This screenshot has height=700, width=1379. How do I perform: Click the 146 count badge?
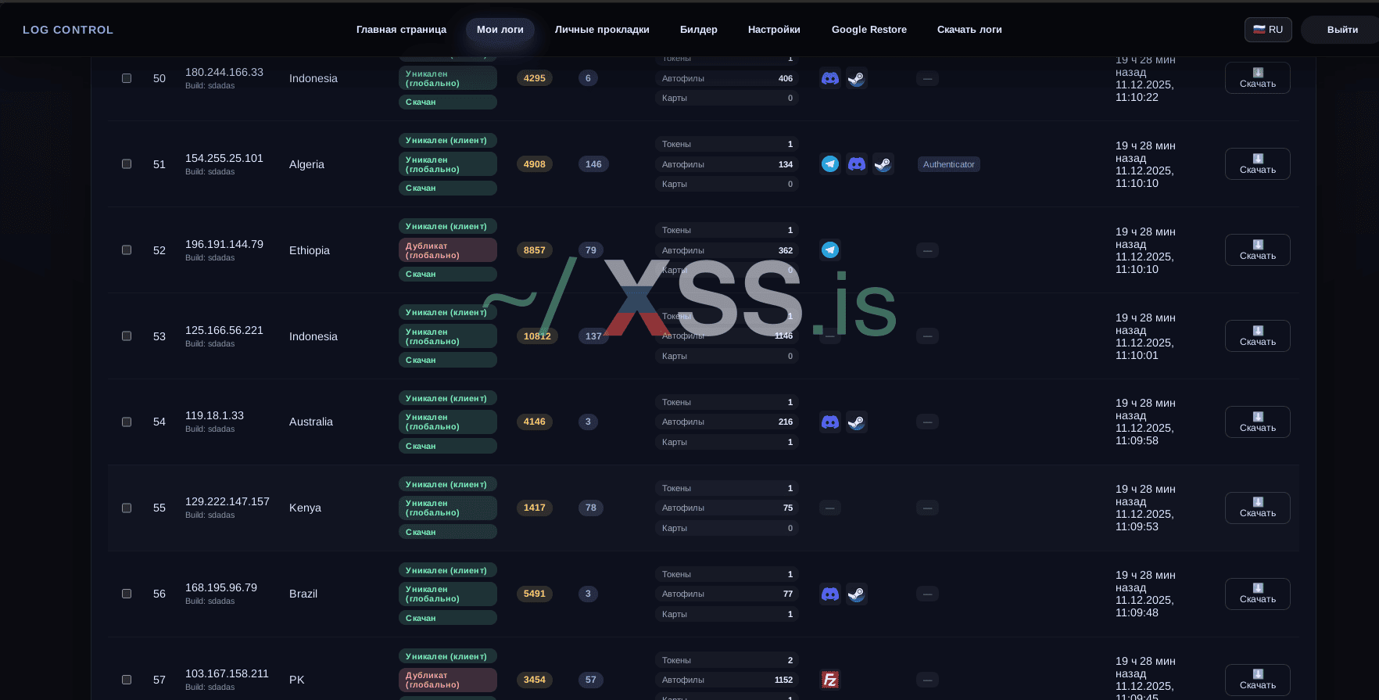[x=594, y=164]
